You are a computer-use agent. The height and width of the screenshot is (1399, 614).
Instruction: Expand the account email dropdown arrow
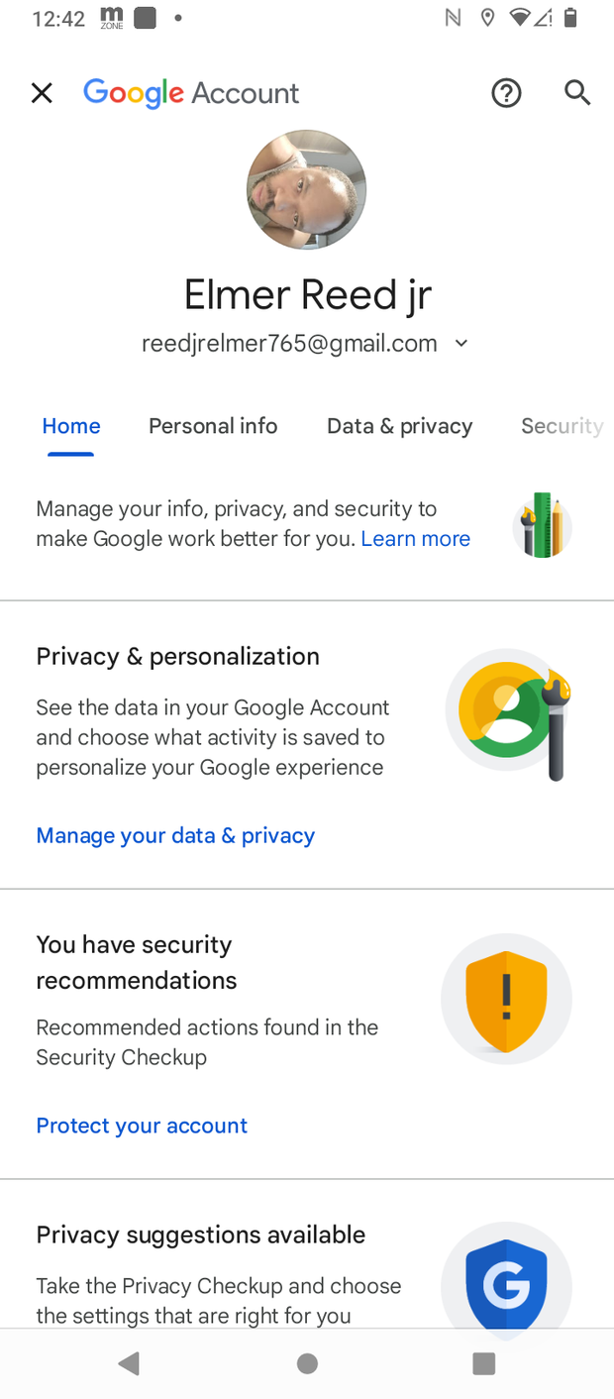[460, 343]
